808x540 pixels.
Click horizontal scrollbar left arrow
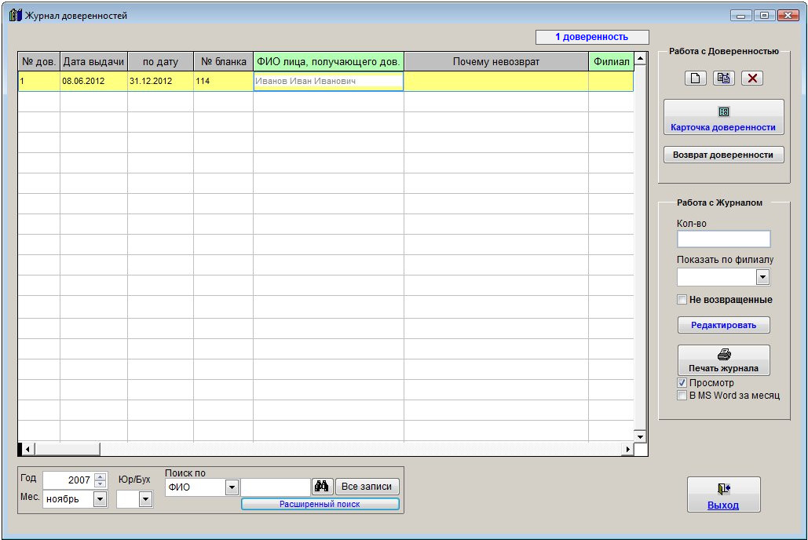pos(27,449)
